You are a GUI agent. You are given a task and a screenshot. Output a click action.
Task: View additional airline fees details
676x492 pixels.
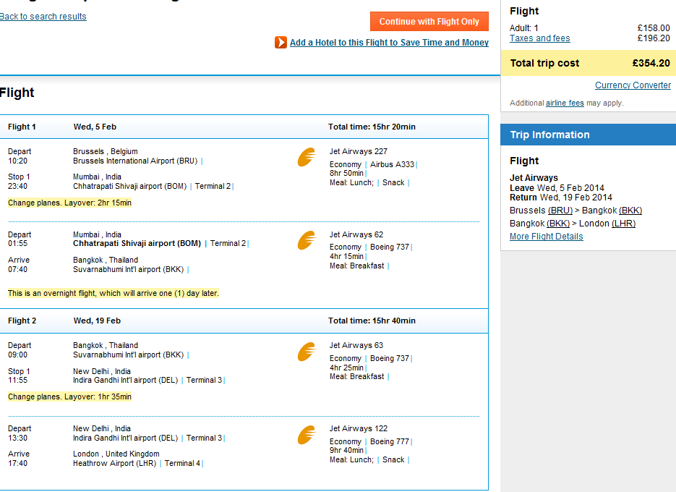[x=565, y=102]
